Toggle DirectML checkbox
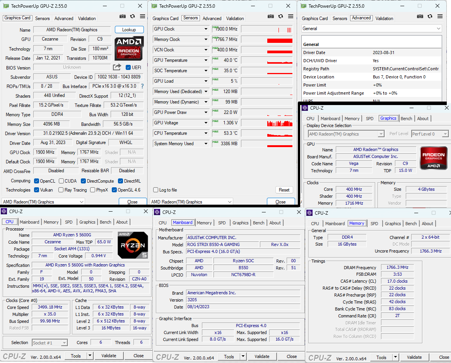The width and height of the screenshot is (451, 363). (x=121, y=181)
